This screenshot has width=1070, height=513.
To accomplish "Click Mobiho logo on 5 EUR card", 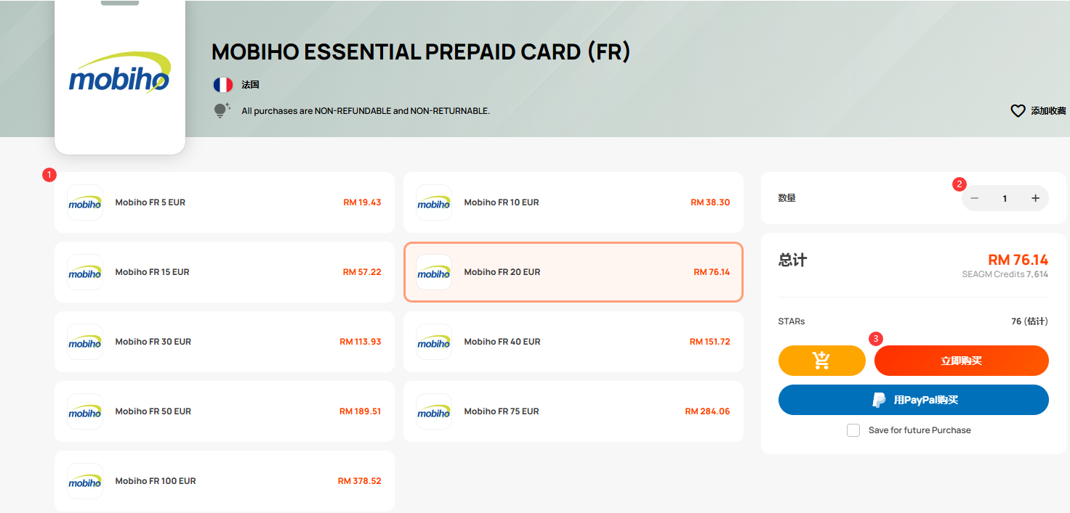I will pyautogui.click(x=85, y=202).
